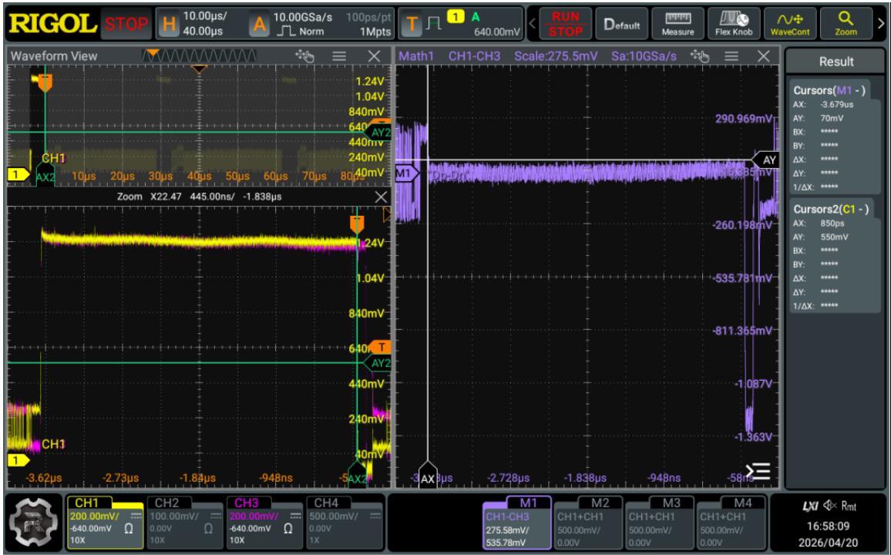Click the waveform memory navigation bar
891x555 pixels.
[x=199, y=55]
